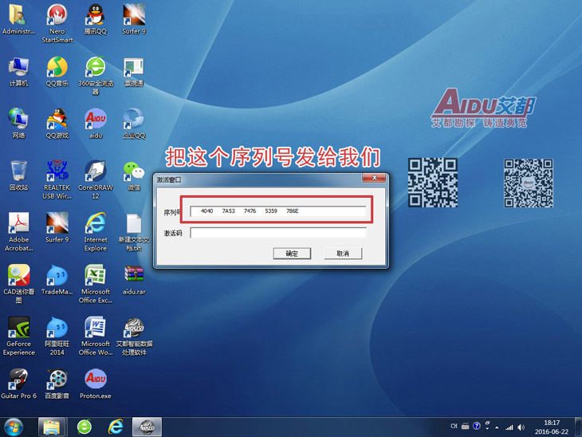This screenshot has width=582, height=437.
Task: Click the 激活码 activation code field
Action: coord(277,233)
